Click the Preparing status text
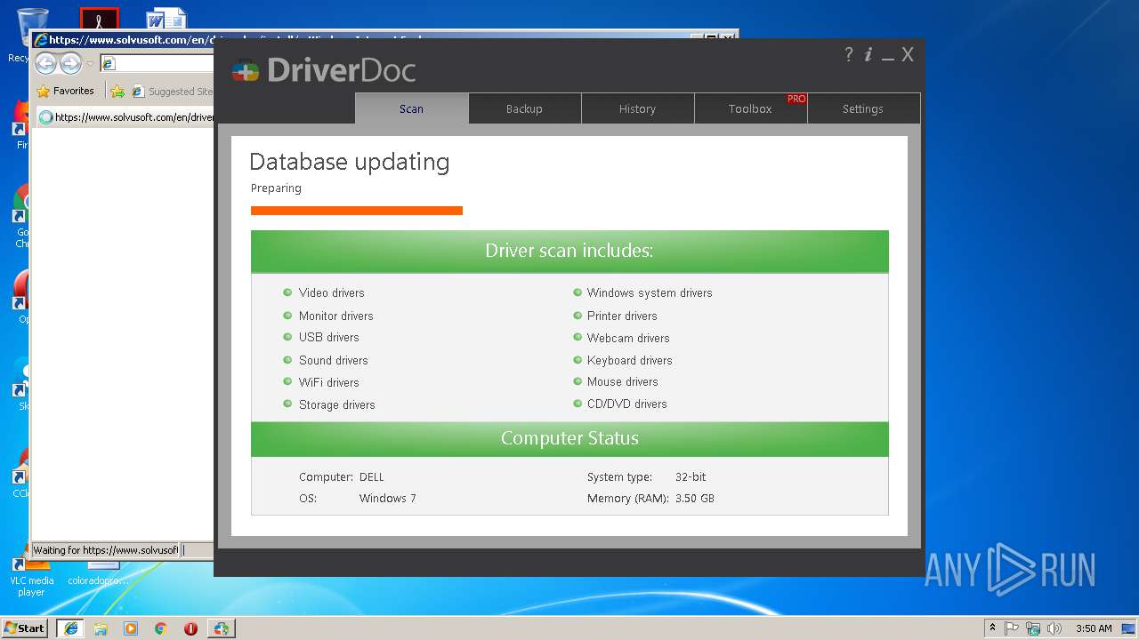 pos(276,188)
